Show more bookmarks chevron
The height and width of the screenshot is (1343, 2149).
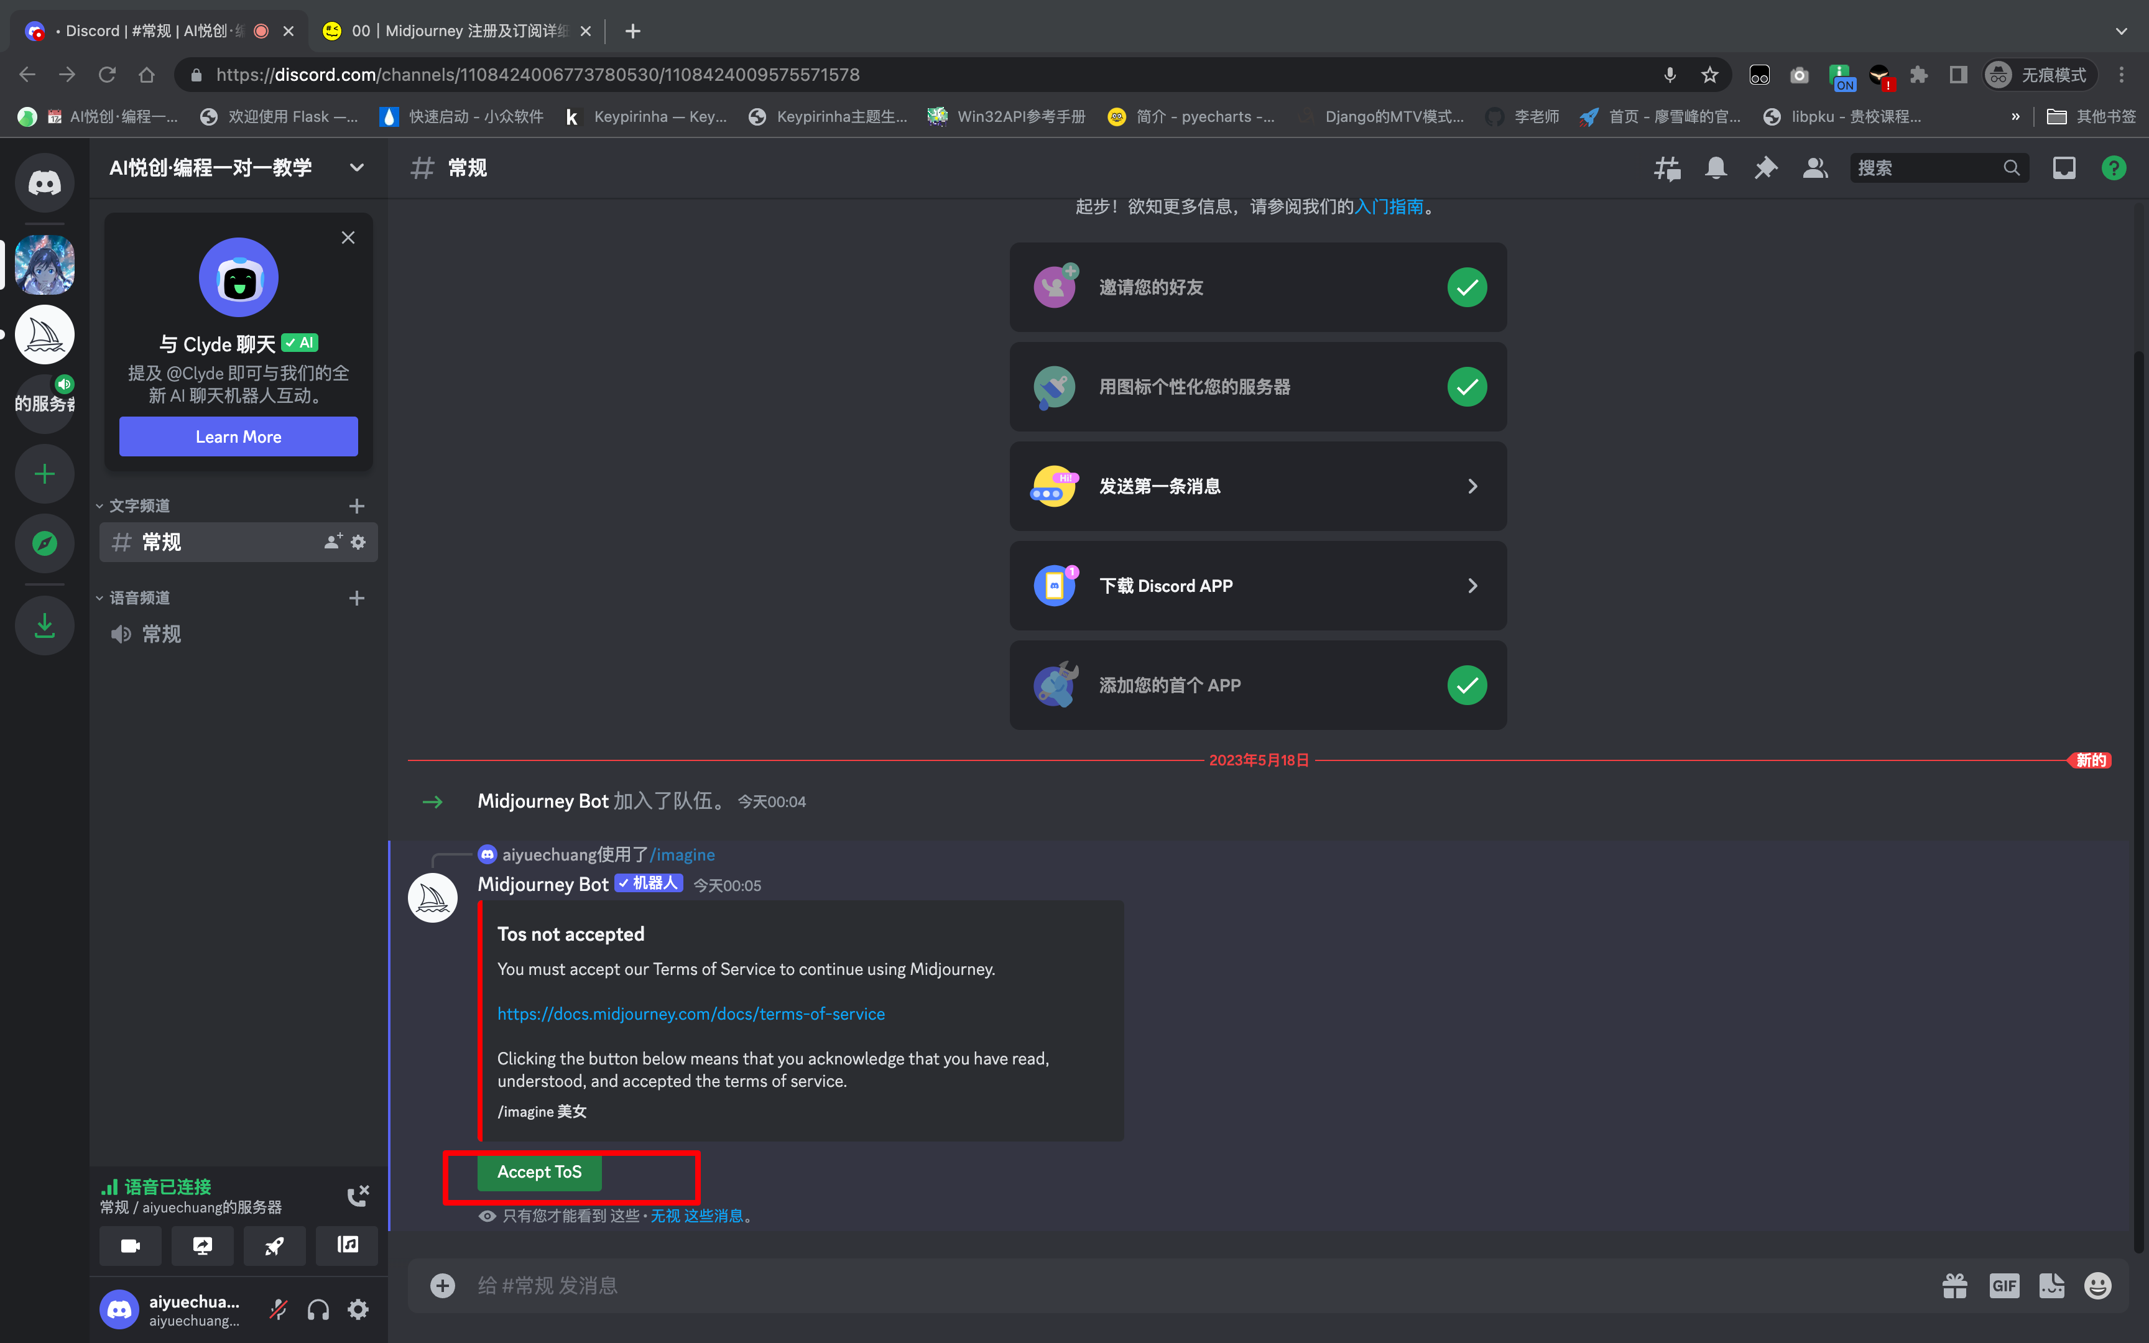tap(2015, 116)
